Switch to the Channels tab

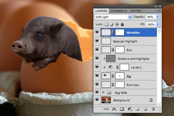pos(119,11)
